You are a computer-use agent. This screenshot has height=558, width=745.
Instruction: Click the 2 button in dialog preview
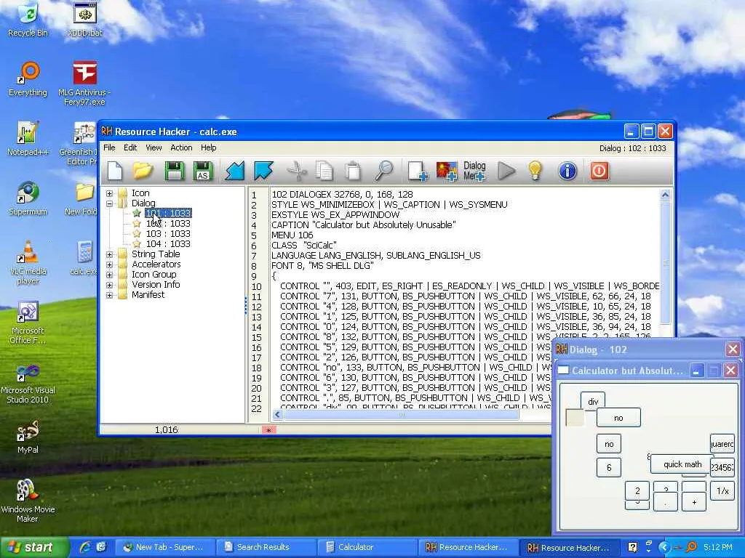tap(637, 490)
